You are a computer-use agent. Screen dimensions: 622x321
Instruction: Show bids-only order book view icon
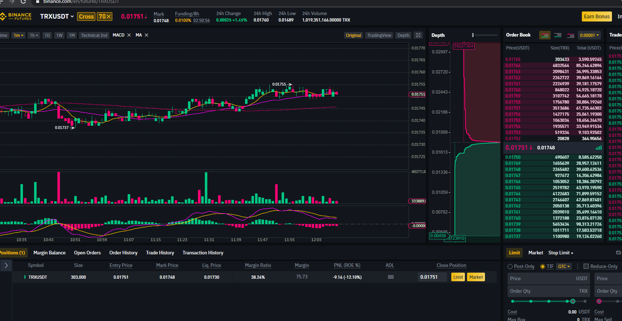pos(558,35)
